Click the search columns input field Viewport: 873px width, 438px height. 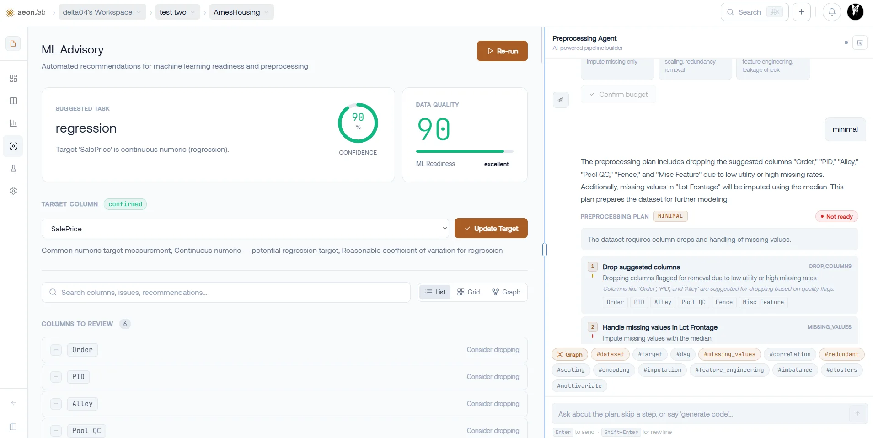coord(226,293)
